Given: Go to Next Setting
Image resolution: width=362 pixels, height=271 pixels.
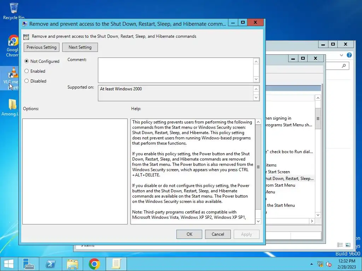Looking at the screenshot, I should [80, 47].
